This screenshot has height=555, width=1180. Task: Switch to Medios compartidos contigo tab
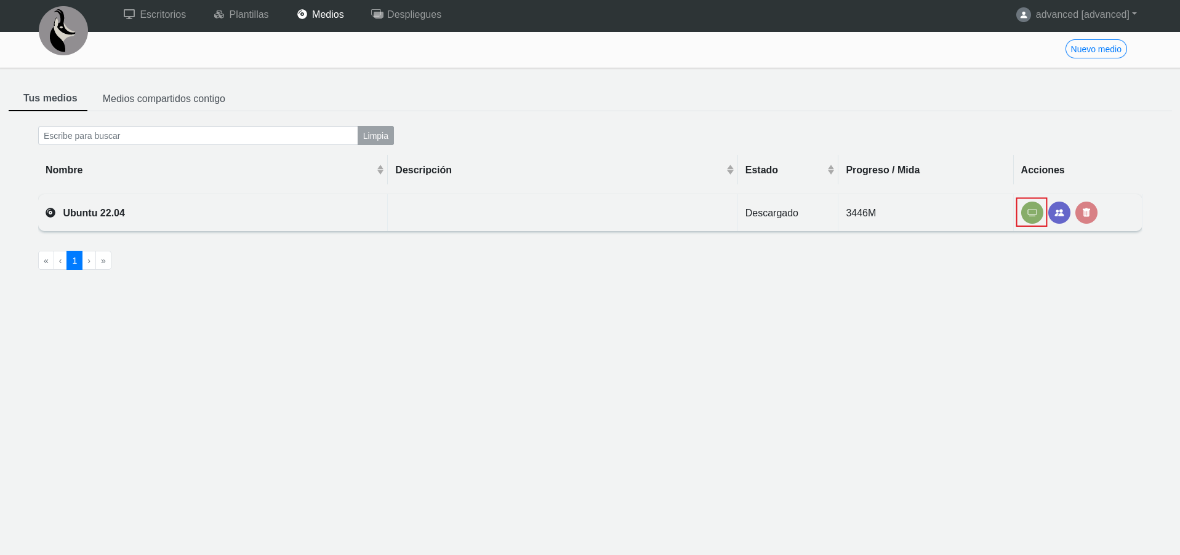pos(164,99)
